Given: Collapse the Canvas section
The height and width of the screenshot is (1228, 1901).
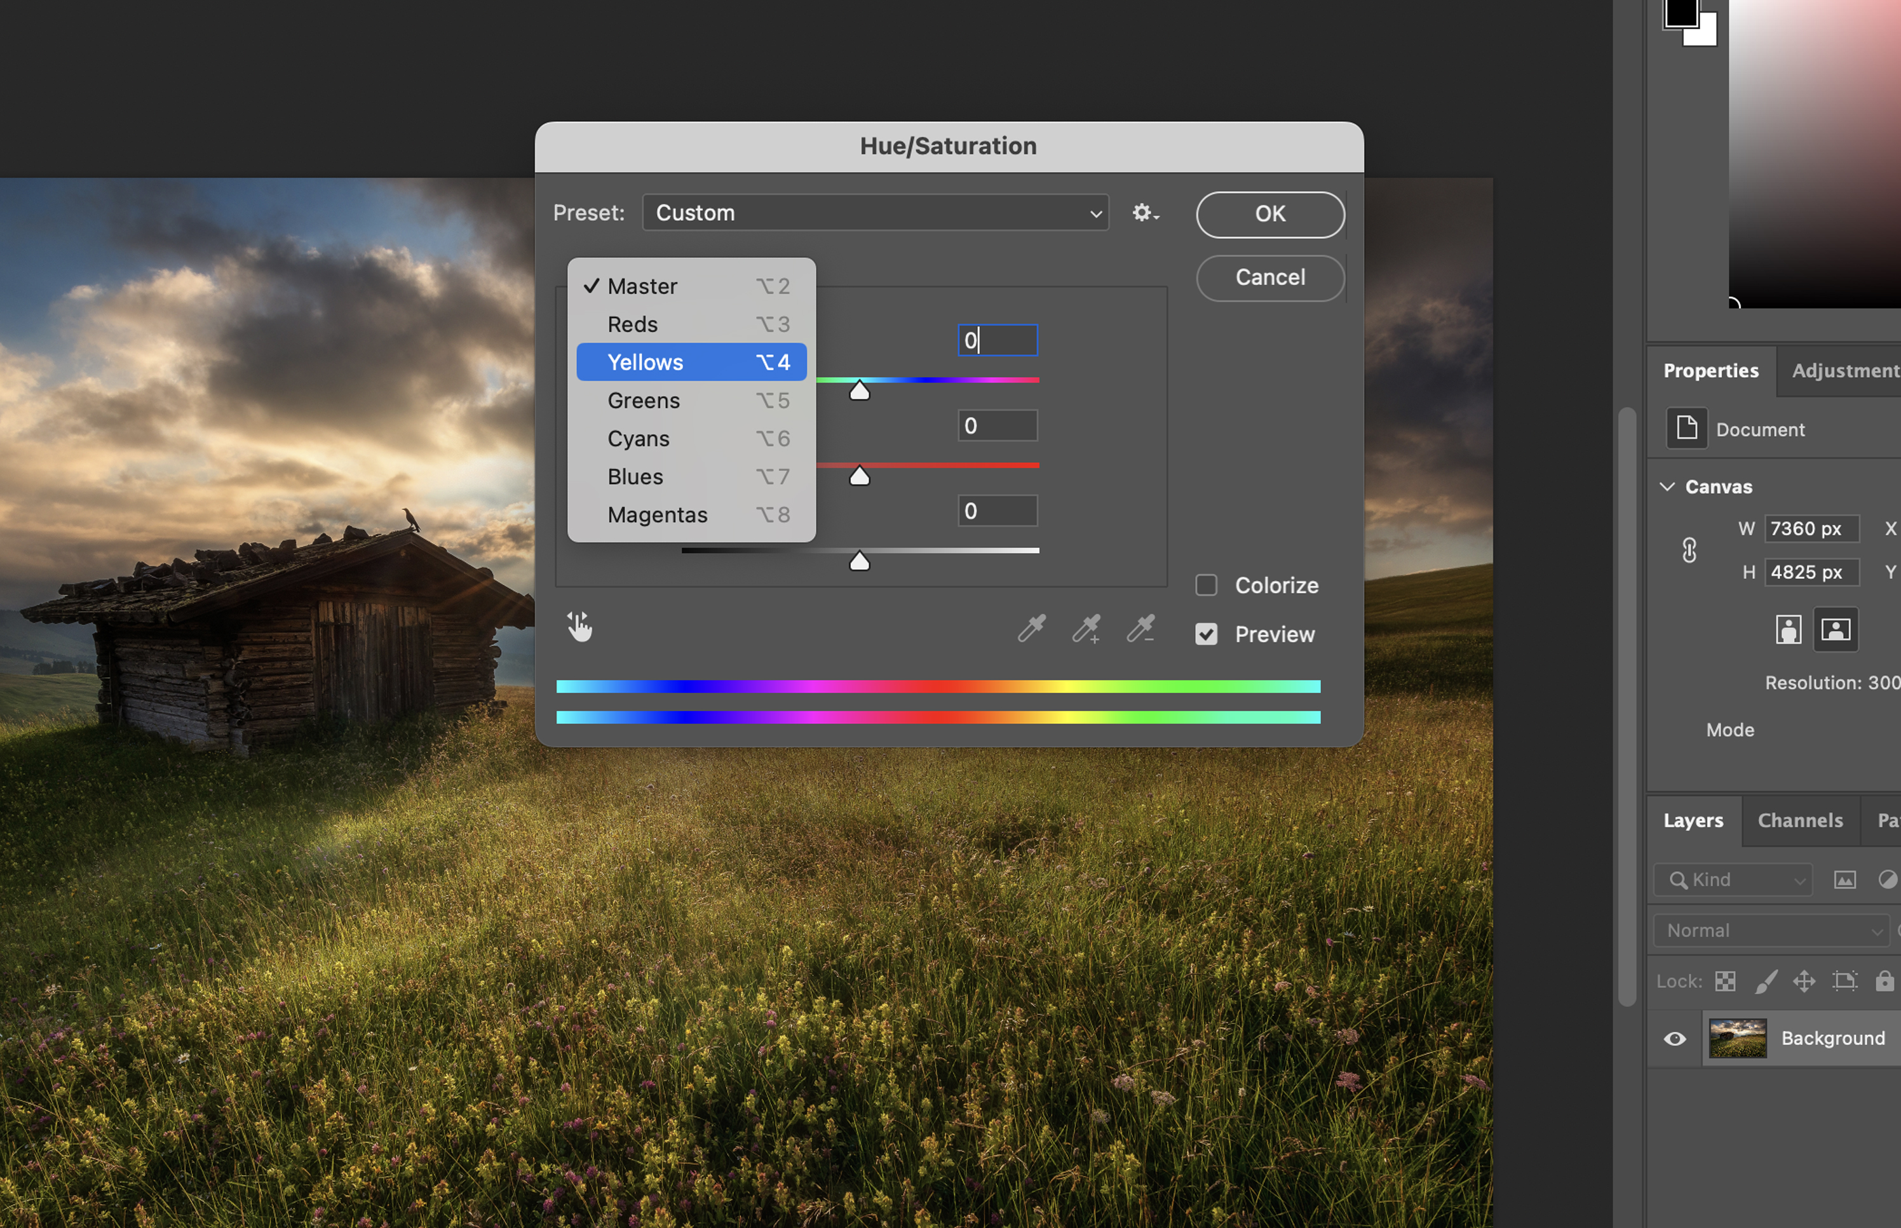Looking at the screenshot, I should click(x=1667, y=486).
